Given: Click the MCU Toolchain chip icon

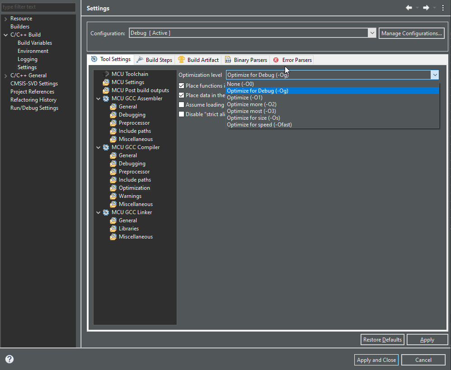Looking at the screenshot, I should point(106,74).
